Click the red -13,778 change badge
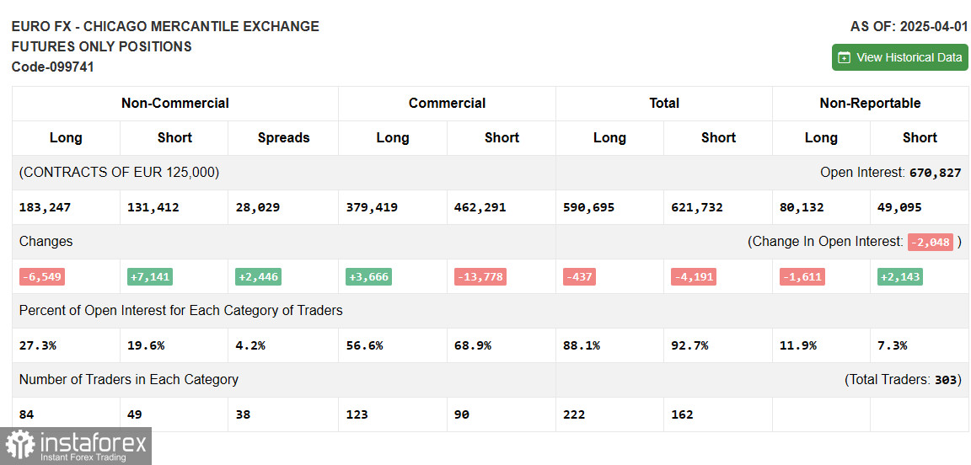 click(x=480, y=277)
